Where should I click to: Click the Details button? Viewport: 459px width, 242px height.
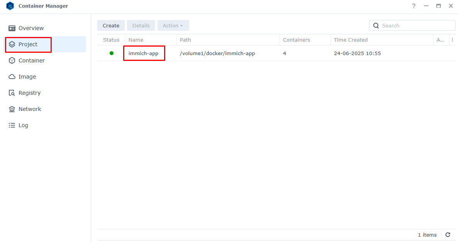pyautogui.click(x=141, y=25)
